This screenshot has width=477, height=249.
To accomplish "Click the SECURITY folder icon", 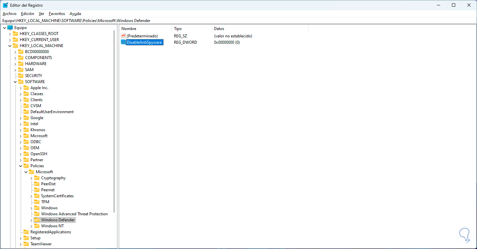I will (x=21, y=76).
